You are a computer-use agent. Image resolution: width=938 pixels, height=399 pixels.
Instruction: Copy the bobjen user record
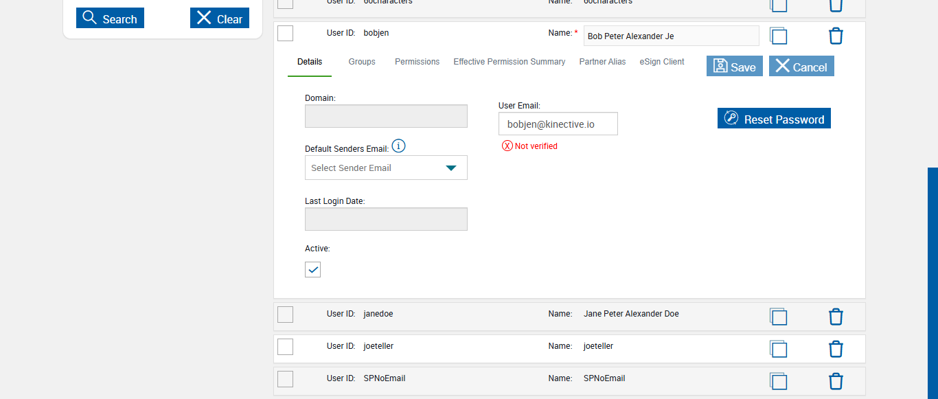(778, 36)
